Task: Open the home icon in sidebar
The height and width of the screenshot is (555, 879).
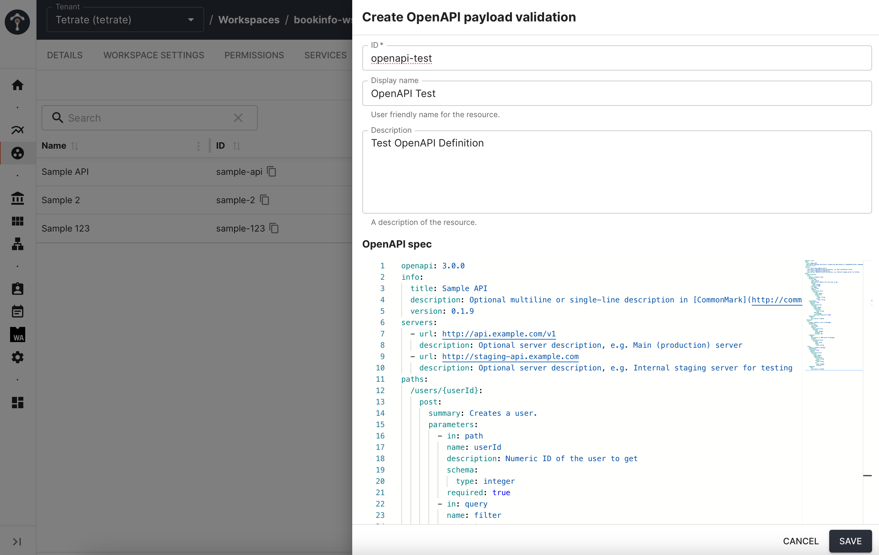Action: coord(18,85)
